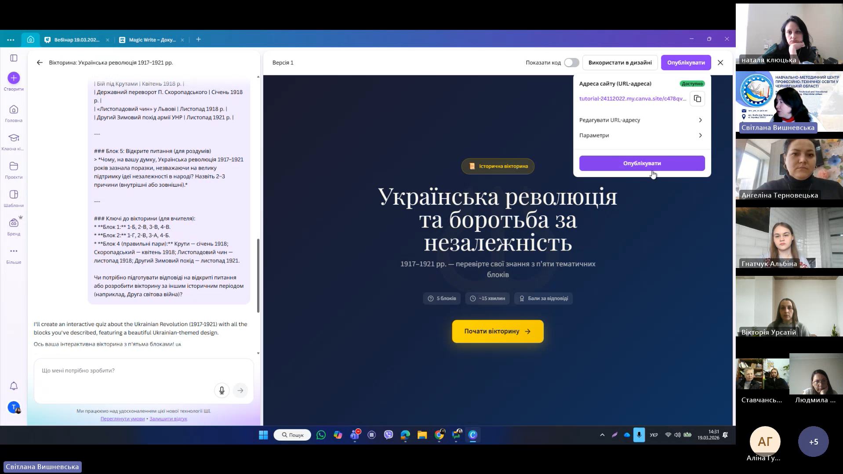Screen dimensions: 843x474
Task: Toggle the 'Показати код' switch
Action: (x=571, y=63)
